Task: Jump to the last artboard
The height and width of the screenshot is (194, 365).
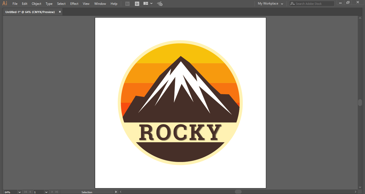Action: click(x=56, y=192)
